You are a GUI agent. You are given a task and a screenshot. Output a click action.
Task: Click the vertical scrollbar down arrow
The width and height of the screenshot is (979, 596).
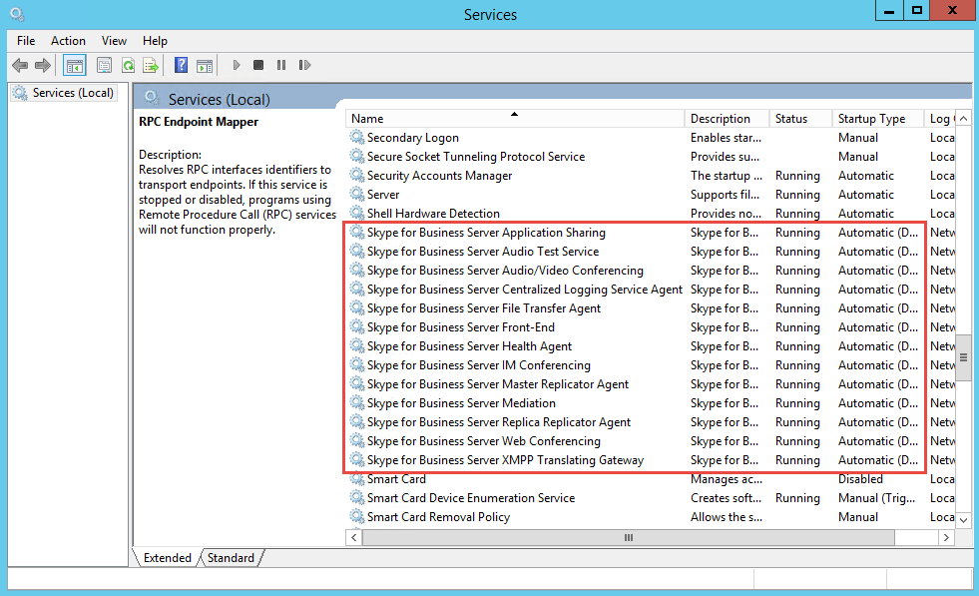[963, 520]
